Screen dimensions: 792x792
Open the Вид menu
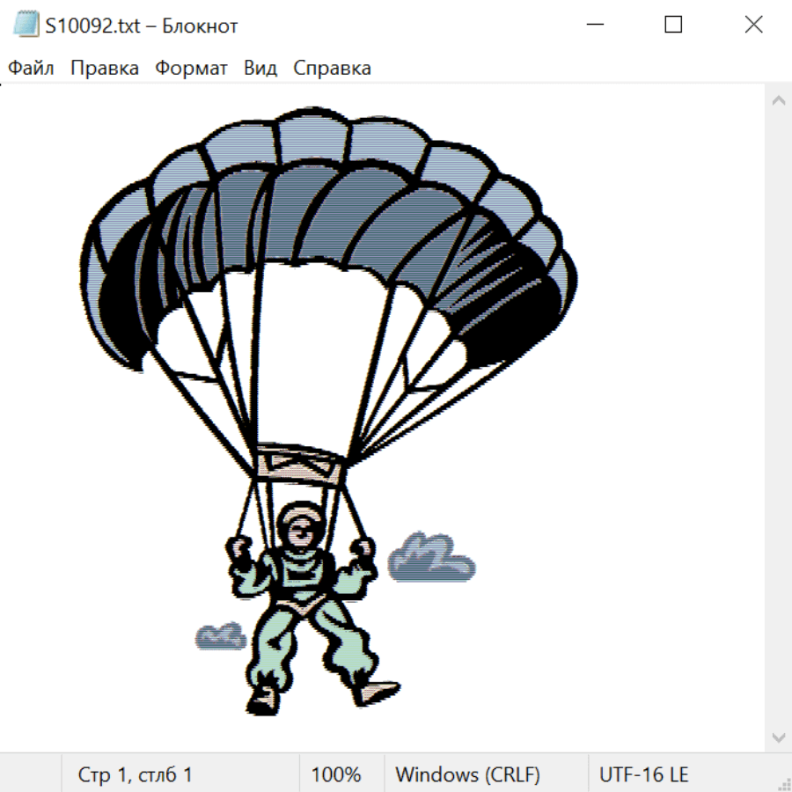click(x=260, y=69)
